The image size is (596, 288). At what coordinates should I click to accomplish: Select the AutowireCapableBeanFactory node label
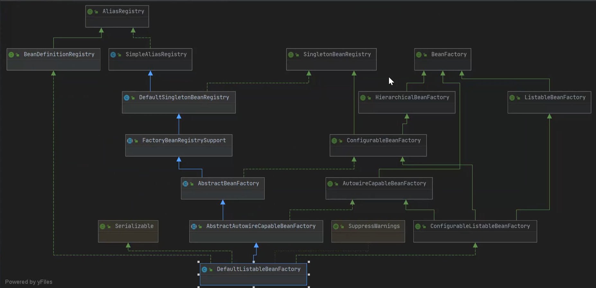pos(384,183)
